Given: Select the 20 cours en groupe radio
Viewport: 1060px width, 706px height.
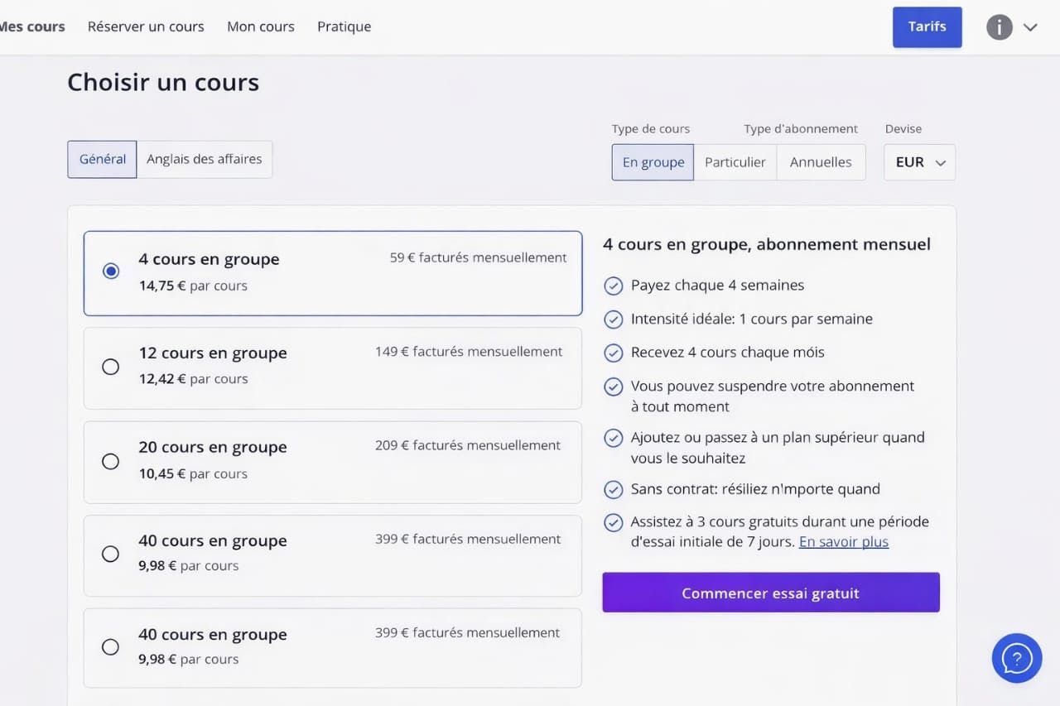Looking at the screenshot, I should pos(110,461).
